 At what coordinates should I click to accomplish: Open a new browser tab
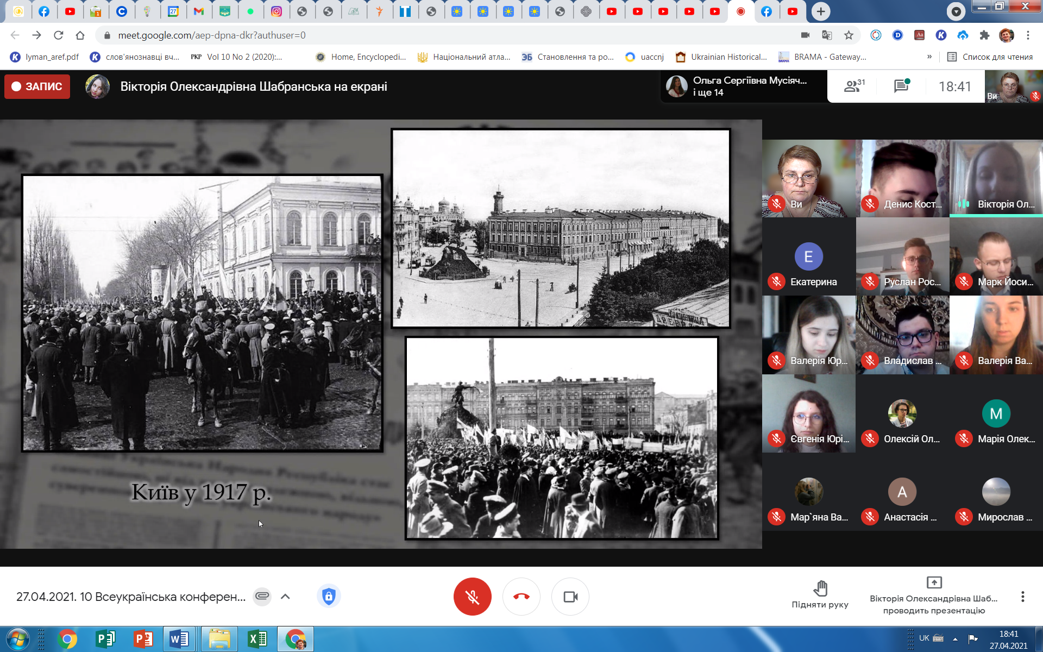(x=820, y=11)
